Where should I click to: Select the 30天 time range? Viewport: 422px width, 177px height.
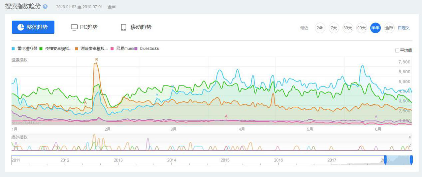[348, 28]
